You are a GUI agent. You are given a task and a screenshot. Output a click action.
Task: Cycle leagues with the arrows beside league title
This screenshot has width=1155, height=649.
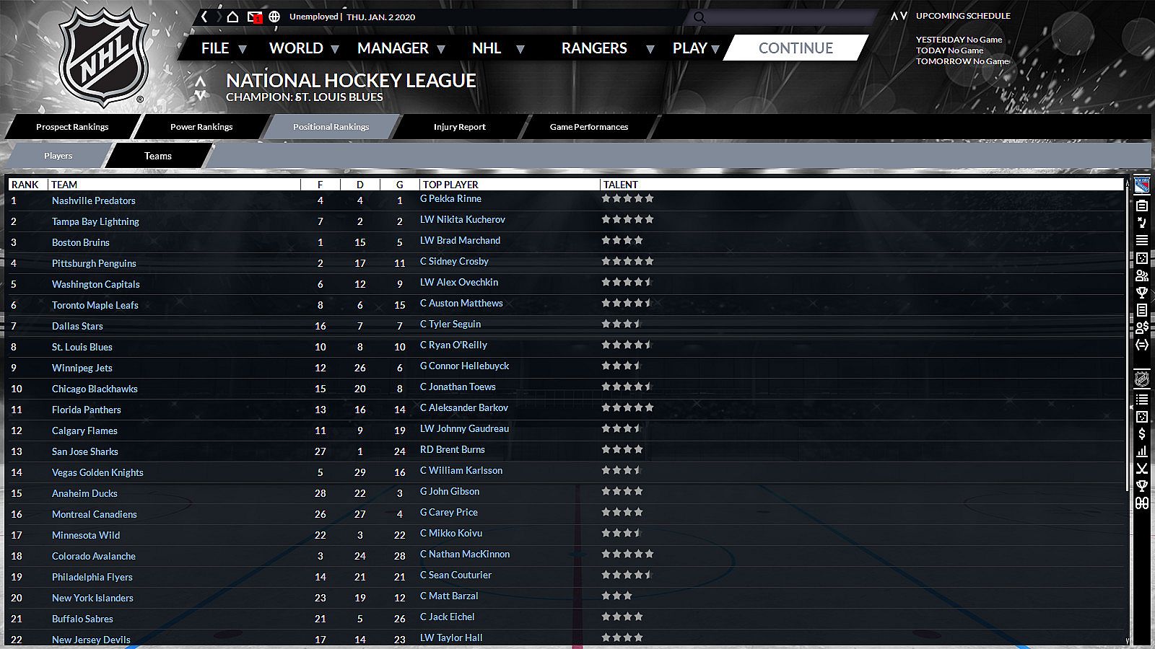(200, 88)
